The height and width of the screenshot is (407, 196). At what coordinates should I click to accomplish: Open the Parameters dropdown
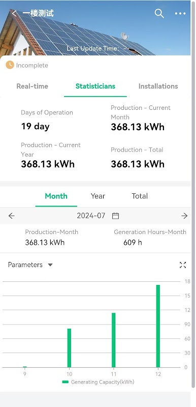click(x=30, y=265)
